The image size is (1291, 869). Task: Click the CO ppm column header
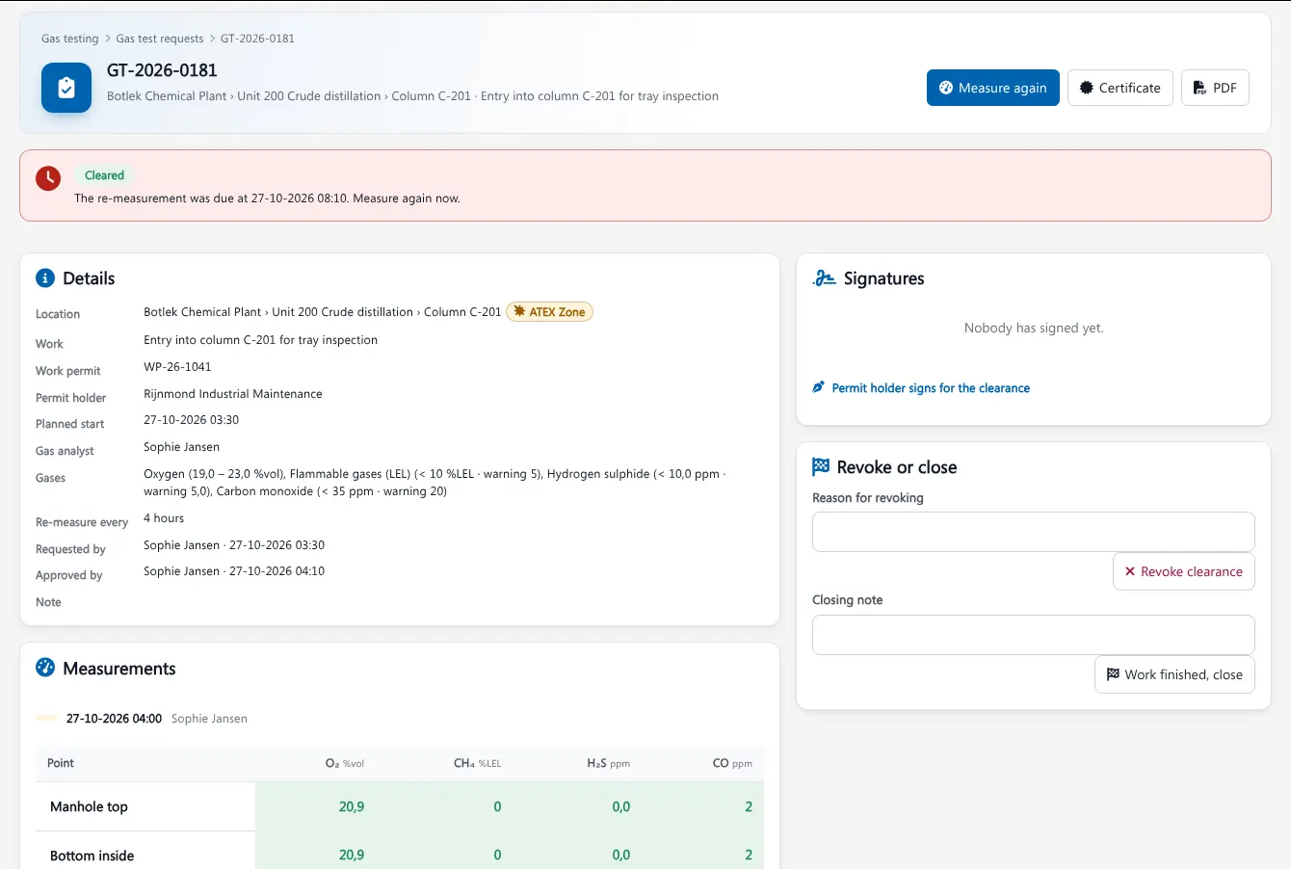[732, 763]
